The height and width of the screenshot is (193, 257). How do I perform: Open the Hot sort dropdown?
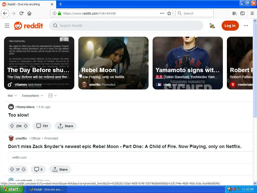pyautogui.click(x=12, y=95)
